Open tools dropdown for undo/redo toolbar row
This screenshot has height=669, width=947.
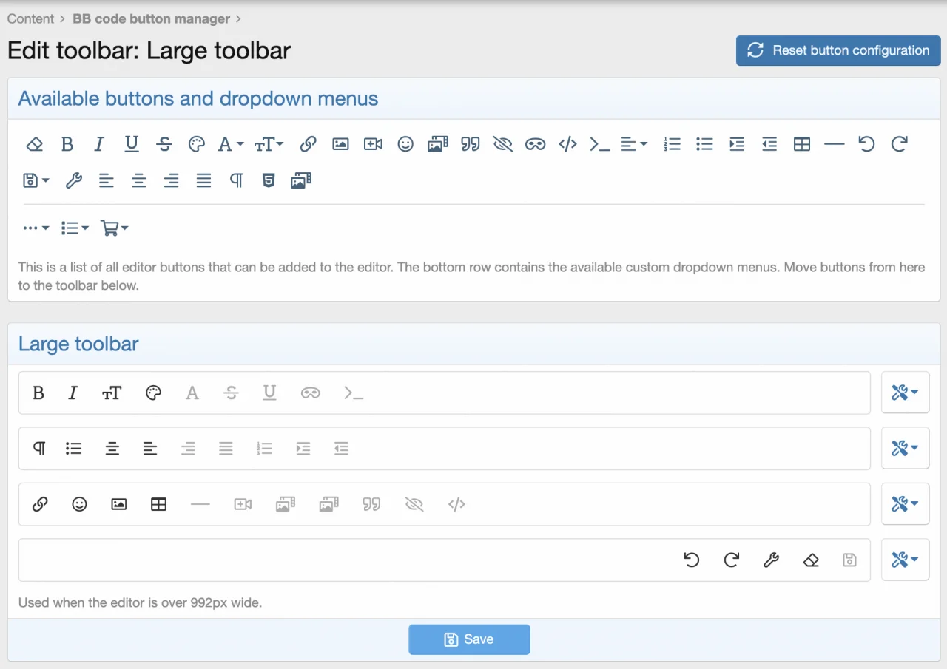(x=905, y=560)
